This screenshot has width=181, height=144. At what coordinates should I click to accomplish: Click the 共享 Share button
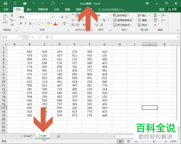tap(172, 9)
